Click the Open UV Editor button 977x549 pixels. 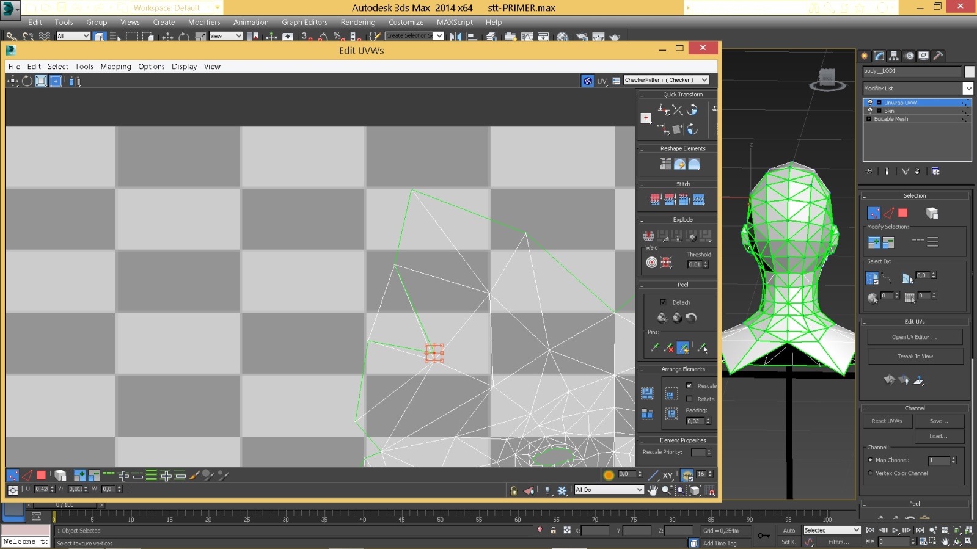(x=914, y=337)
